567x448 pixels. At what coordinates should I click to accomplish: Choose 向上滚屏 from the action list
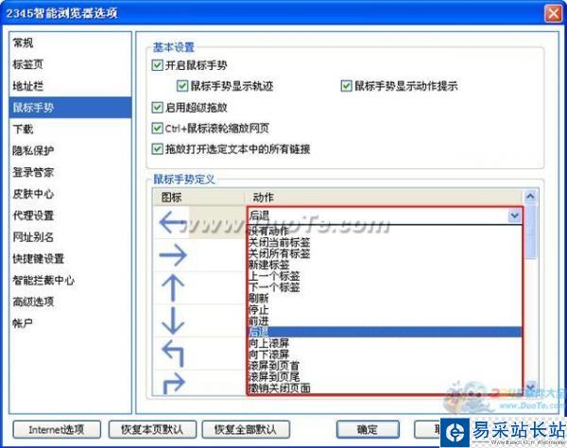pyautogui.click(x=385, y=343)
